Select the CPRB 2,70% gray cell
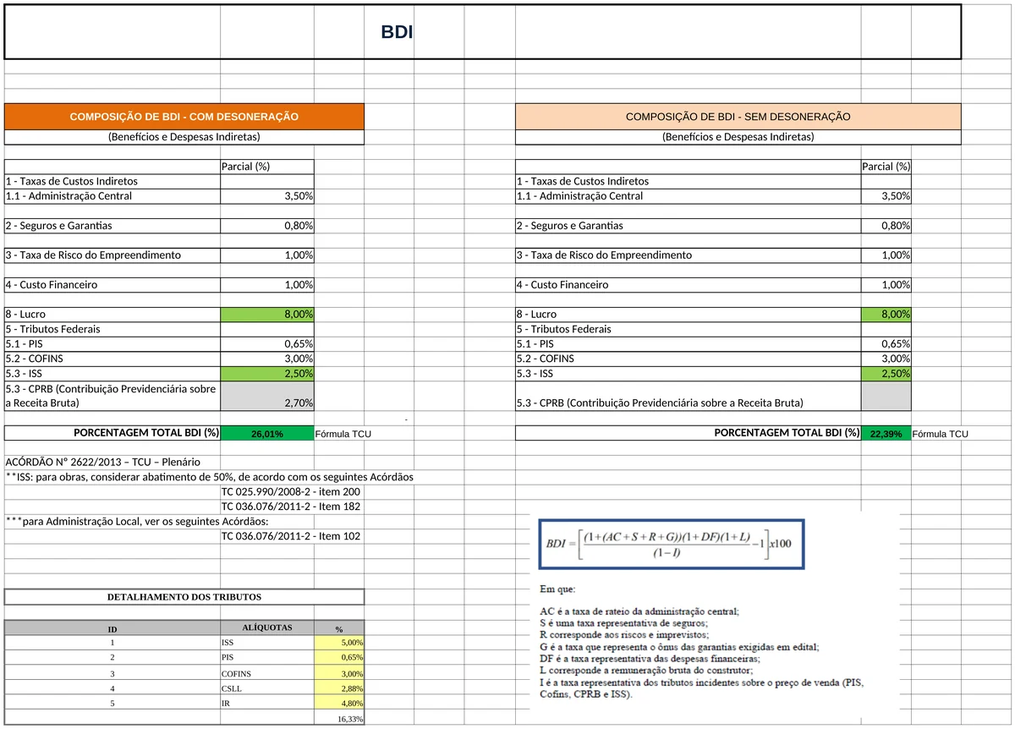 (x=267, y=396)
